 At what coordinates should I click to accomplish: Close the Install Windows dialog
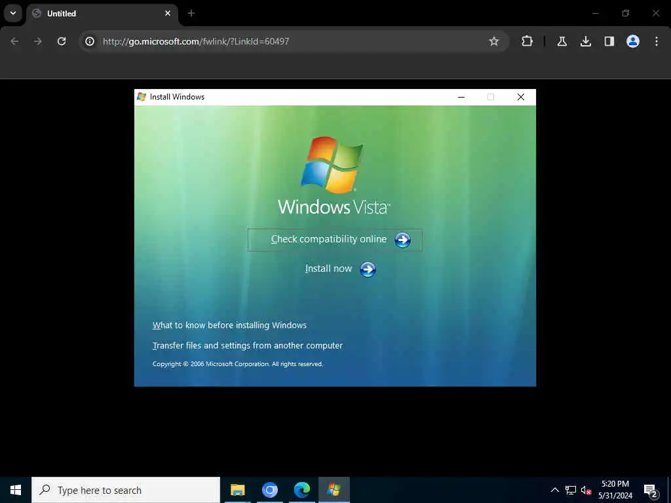pyautogui.click(x=521, y=97)
